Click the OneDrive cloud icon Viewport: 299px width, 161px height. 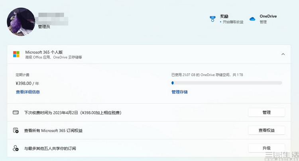click(x=252, y=19)
